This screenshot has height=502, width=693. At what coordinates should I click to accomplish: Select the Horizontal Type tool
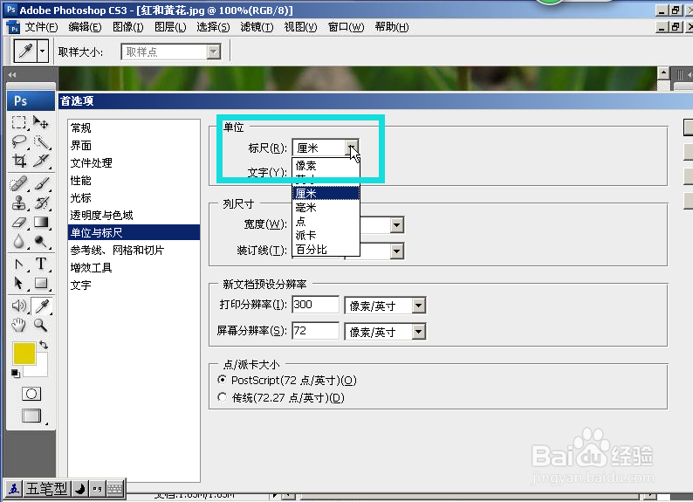42,265
